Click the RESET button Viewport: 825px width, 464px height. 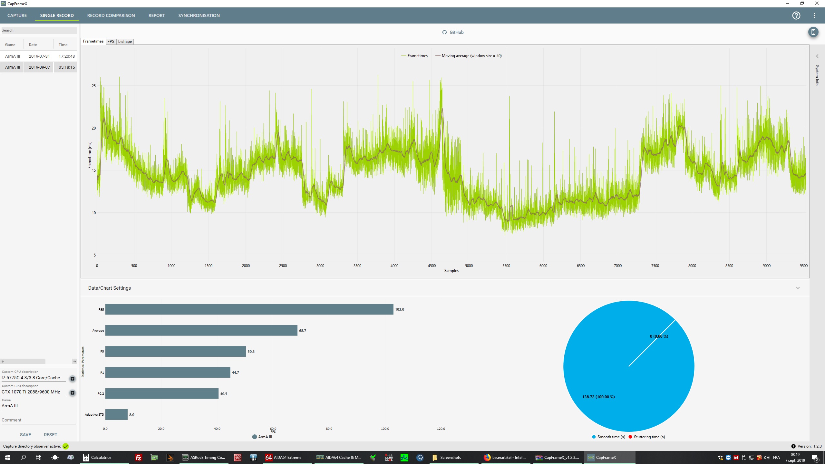[x=51, y=435]
